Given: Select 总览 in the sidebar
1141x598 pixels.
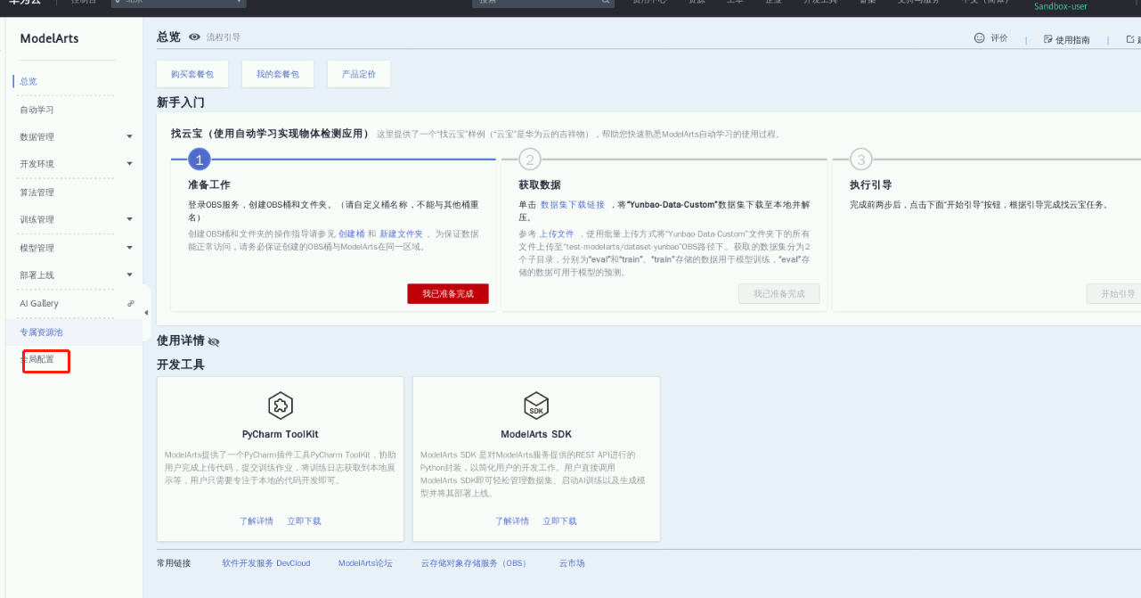Looking at the screenshot, I should [29, 81].
